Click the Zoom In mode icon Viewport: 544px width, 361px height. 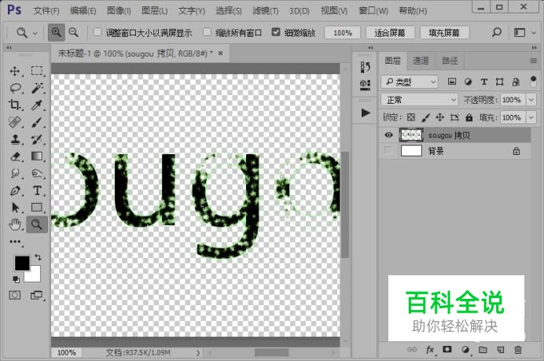(56, 32)
